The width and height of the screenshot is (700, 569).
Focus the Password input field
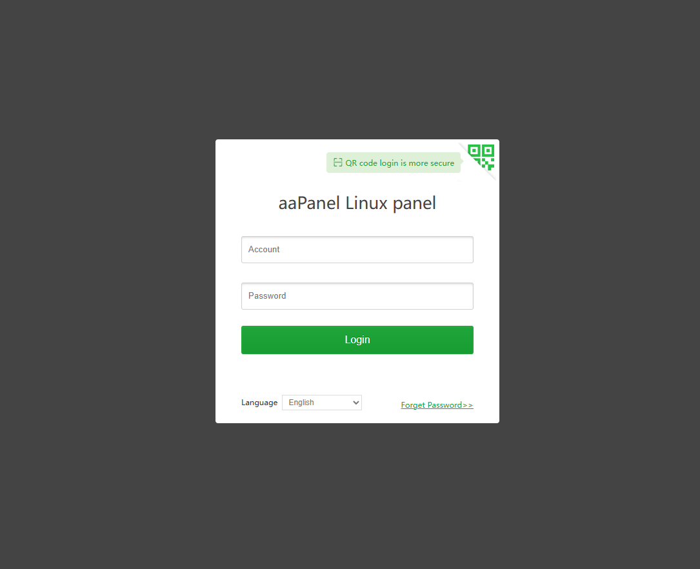coord(357,296)
